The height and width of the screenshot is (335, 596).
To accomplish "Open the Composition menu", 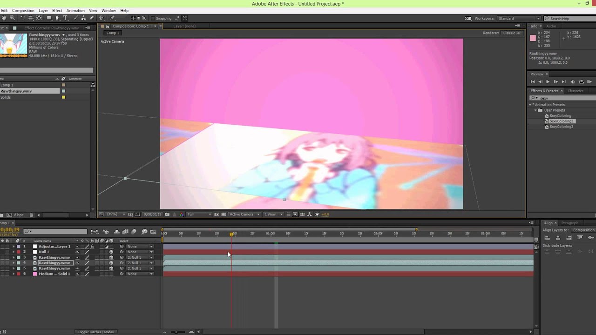I will [23, 10].
